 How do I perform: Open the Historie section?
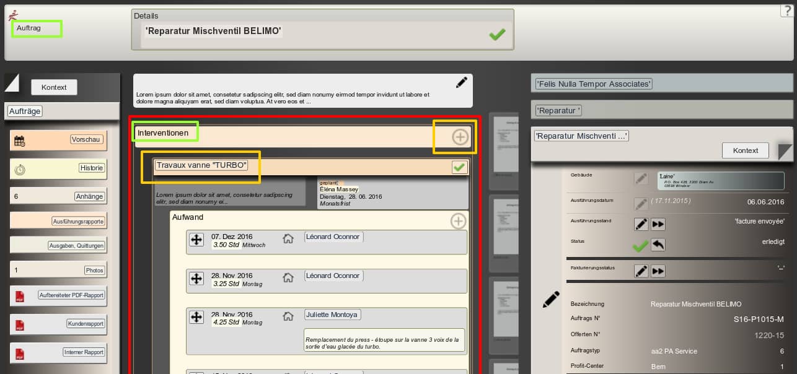tap(91, 168)
